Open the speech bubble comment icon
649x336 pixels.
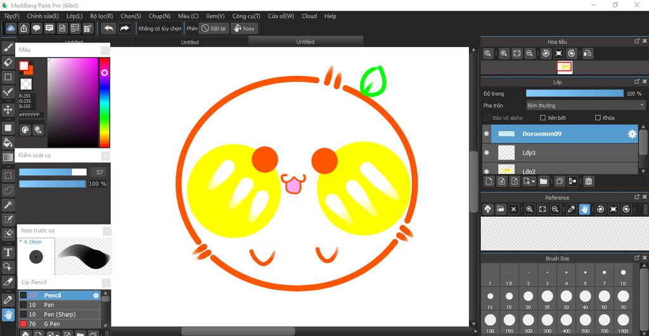[x=36, y=28]
